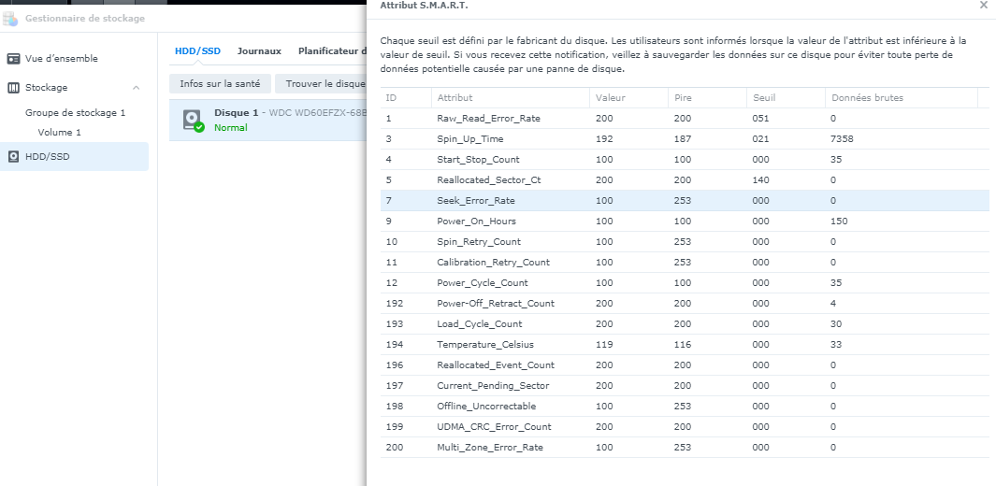
Task: Open Vue d'ensemble overview icon
Action: tap(13, 59)
